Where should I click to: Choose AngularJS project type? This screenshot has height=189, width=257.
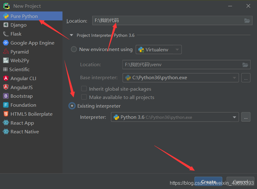pos(31,87)
